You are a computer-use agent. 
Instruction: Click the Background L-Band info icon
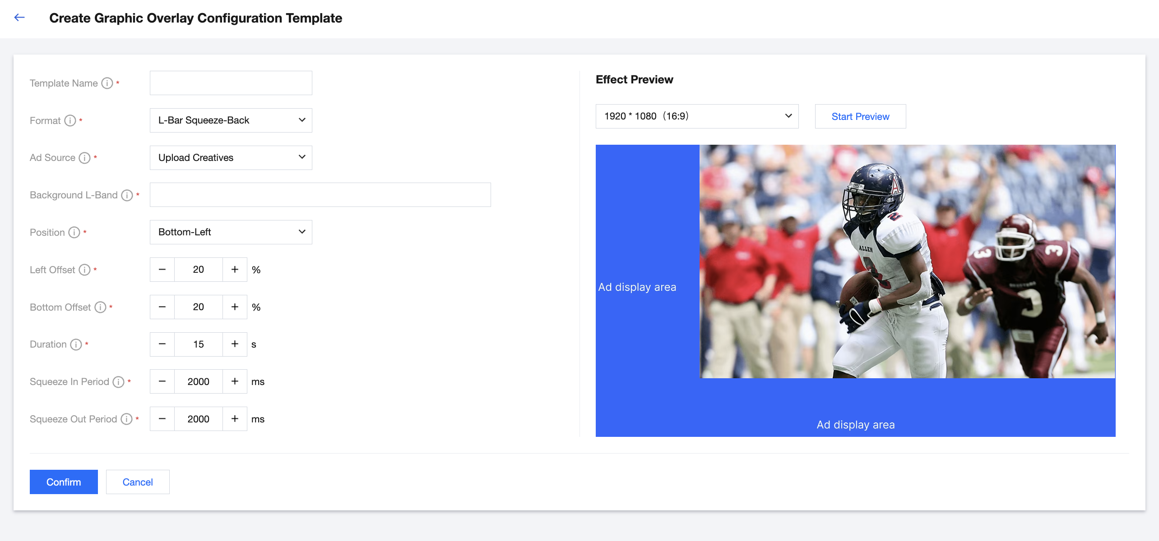(x=127, y=195)
